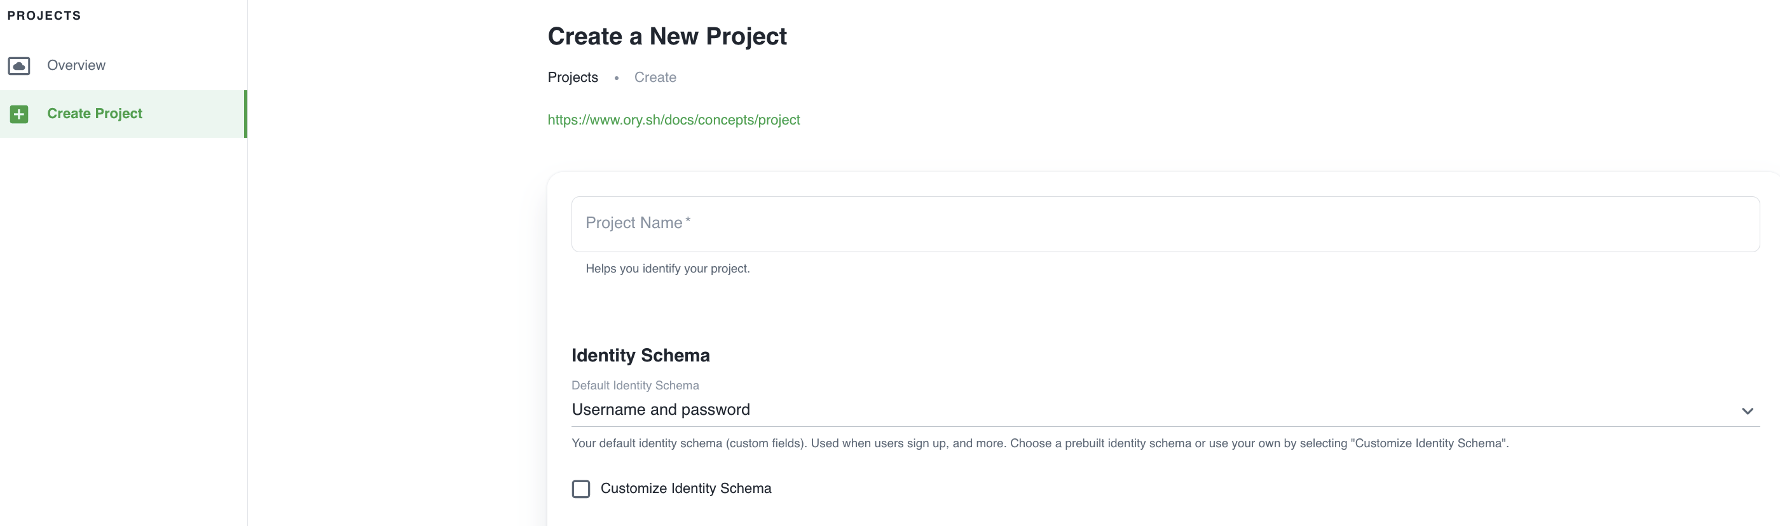Open the Username and password dropdown
This screenshot has height=526, width=1780.
[x=1106, y=410]
